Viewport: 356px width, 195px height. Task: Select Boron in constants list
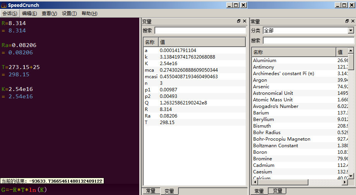tap(300, 152)
